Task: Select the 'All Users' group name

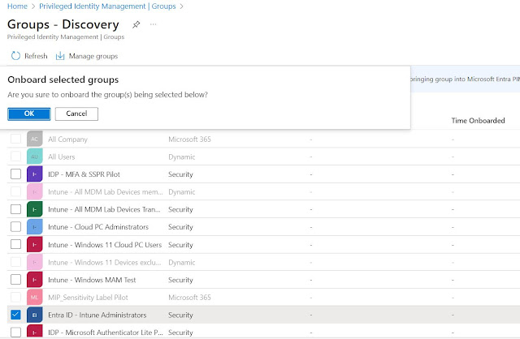Action: click(62, 157)
